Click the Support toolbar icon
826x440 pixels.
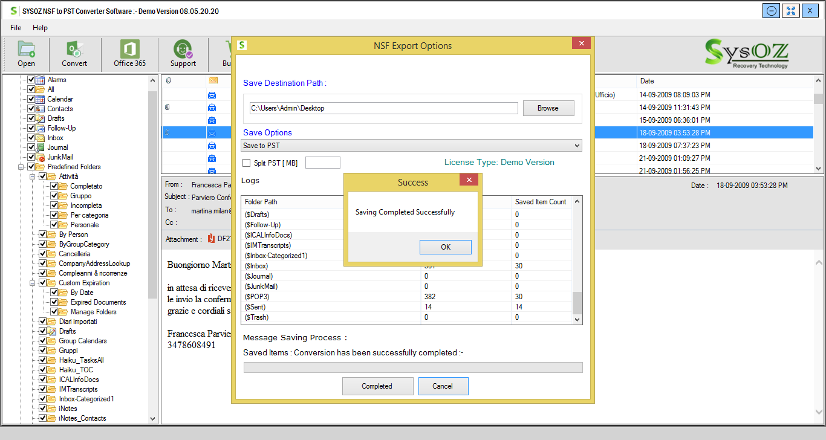coord(183,50)
